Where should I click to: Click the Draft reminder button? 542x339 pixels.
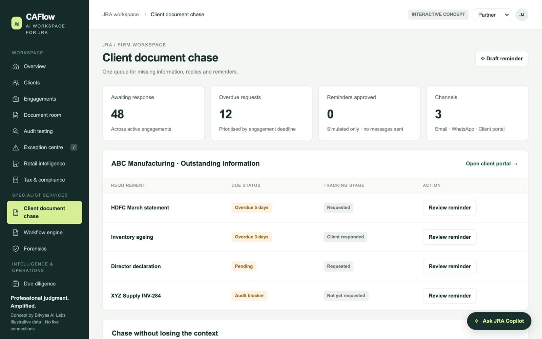tap(502, 59)
